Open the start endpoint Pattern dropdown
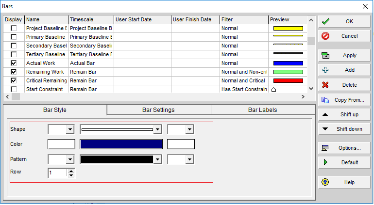Image resolution: width=374 pixels, height=205 pixels. coord(70,159)
